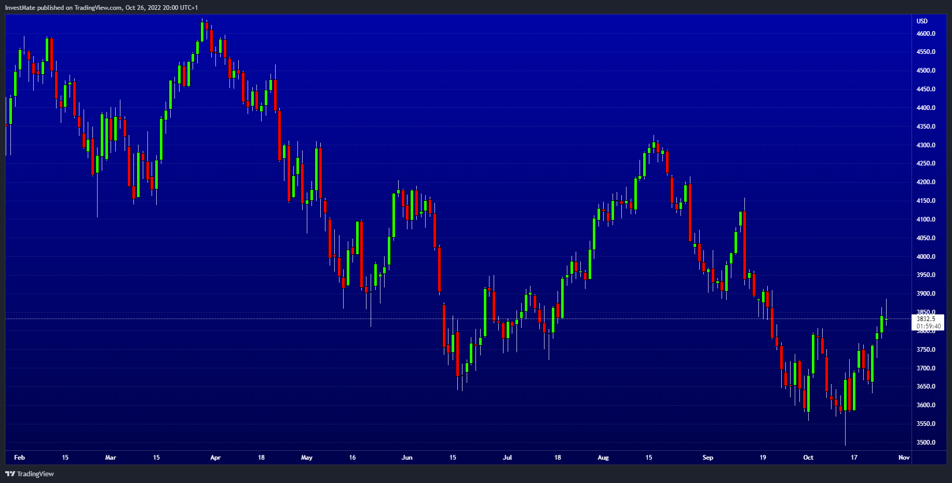Click the 15 date label after Aug

(649, 458)
